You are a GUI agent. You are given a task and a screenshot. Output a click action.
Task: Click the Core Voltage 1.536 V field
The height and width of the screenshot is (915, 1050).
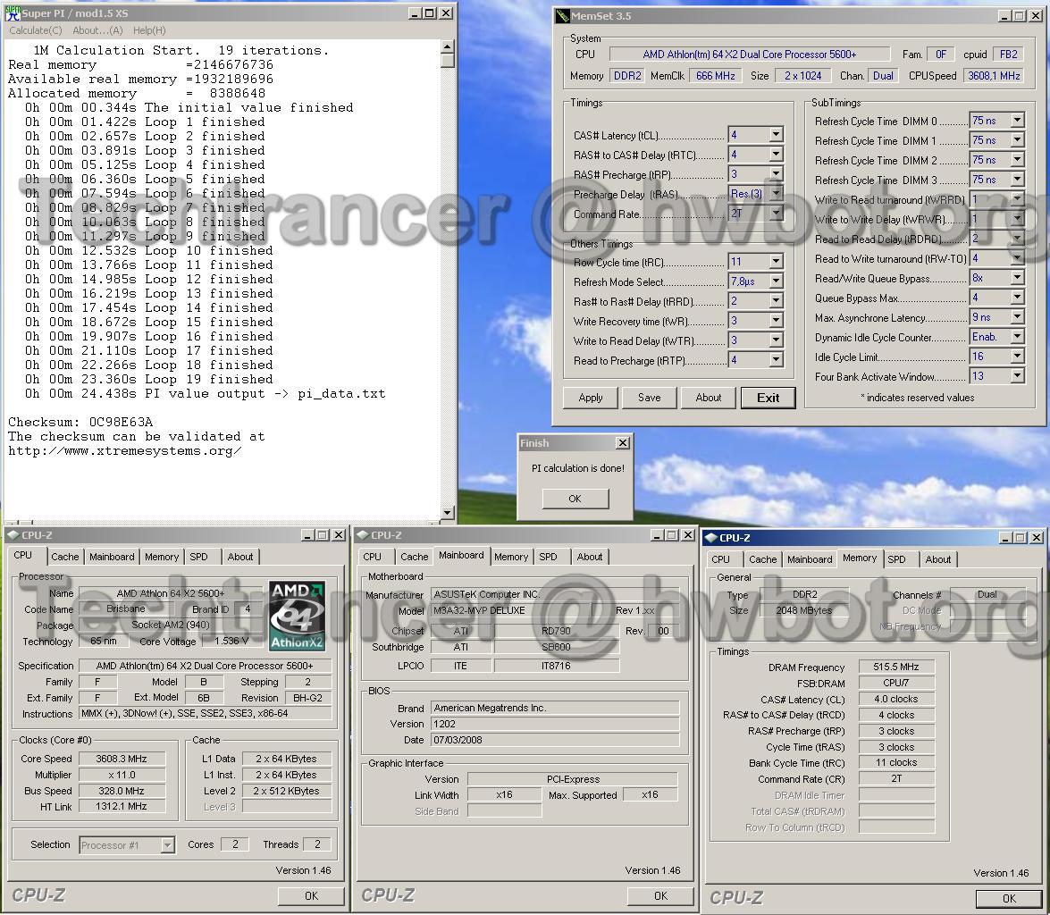click(231, 641)
